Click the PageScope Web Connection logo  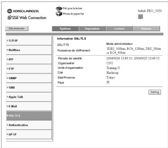click(x=27, y=17)
